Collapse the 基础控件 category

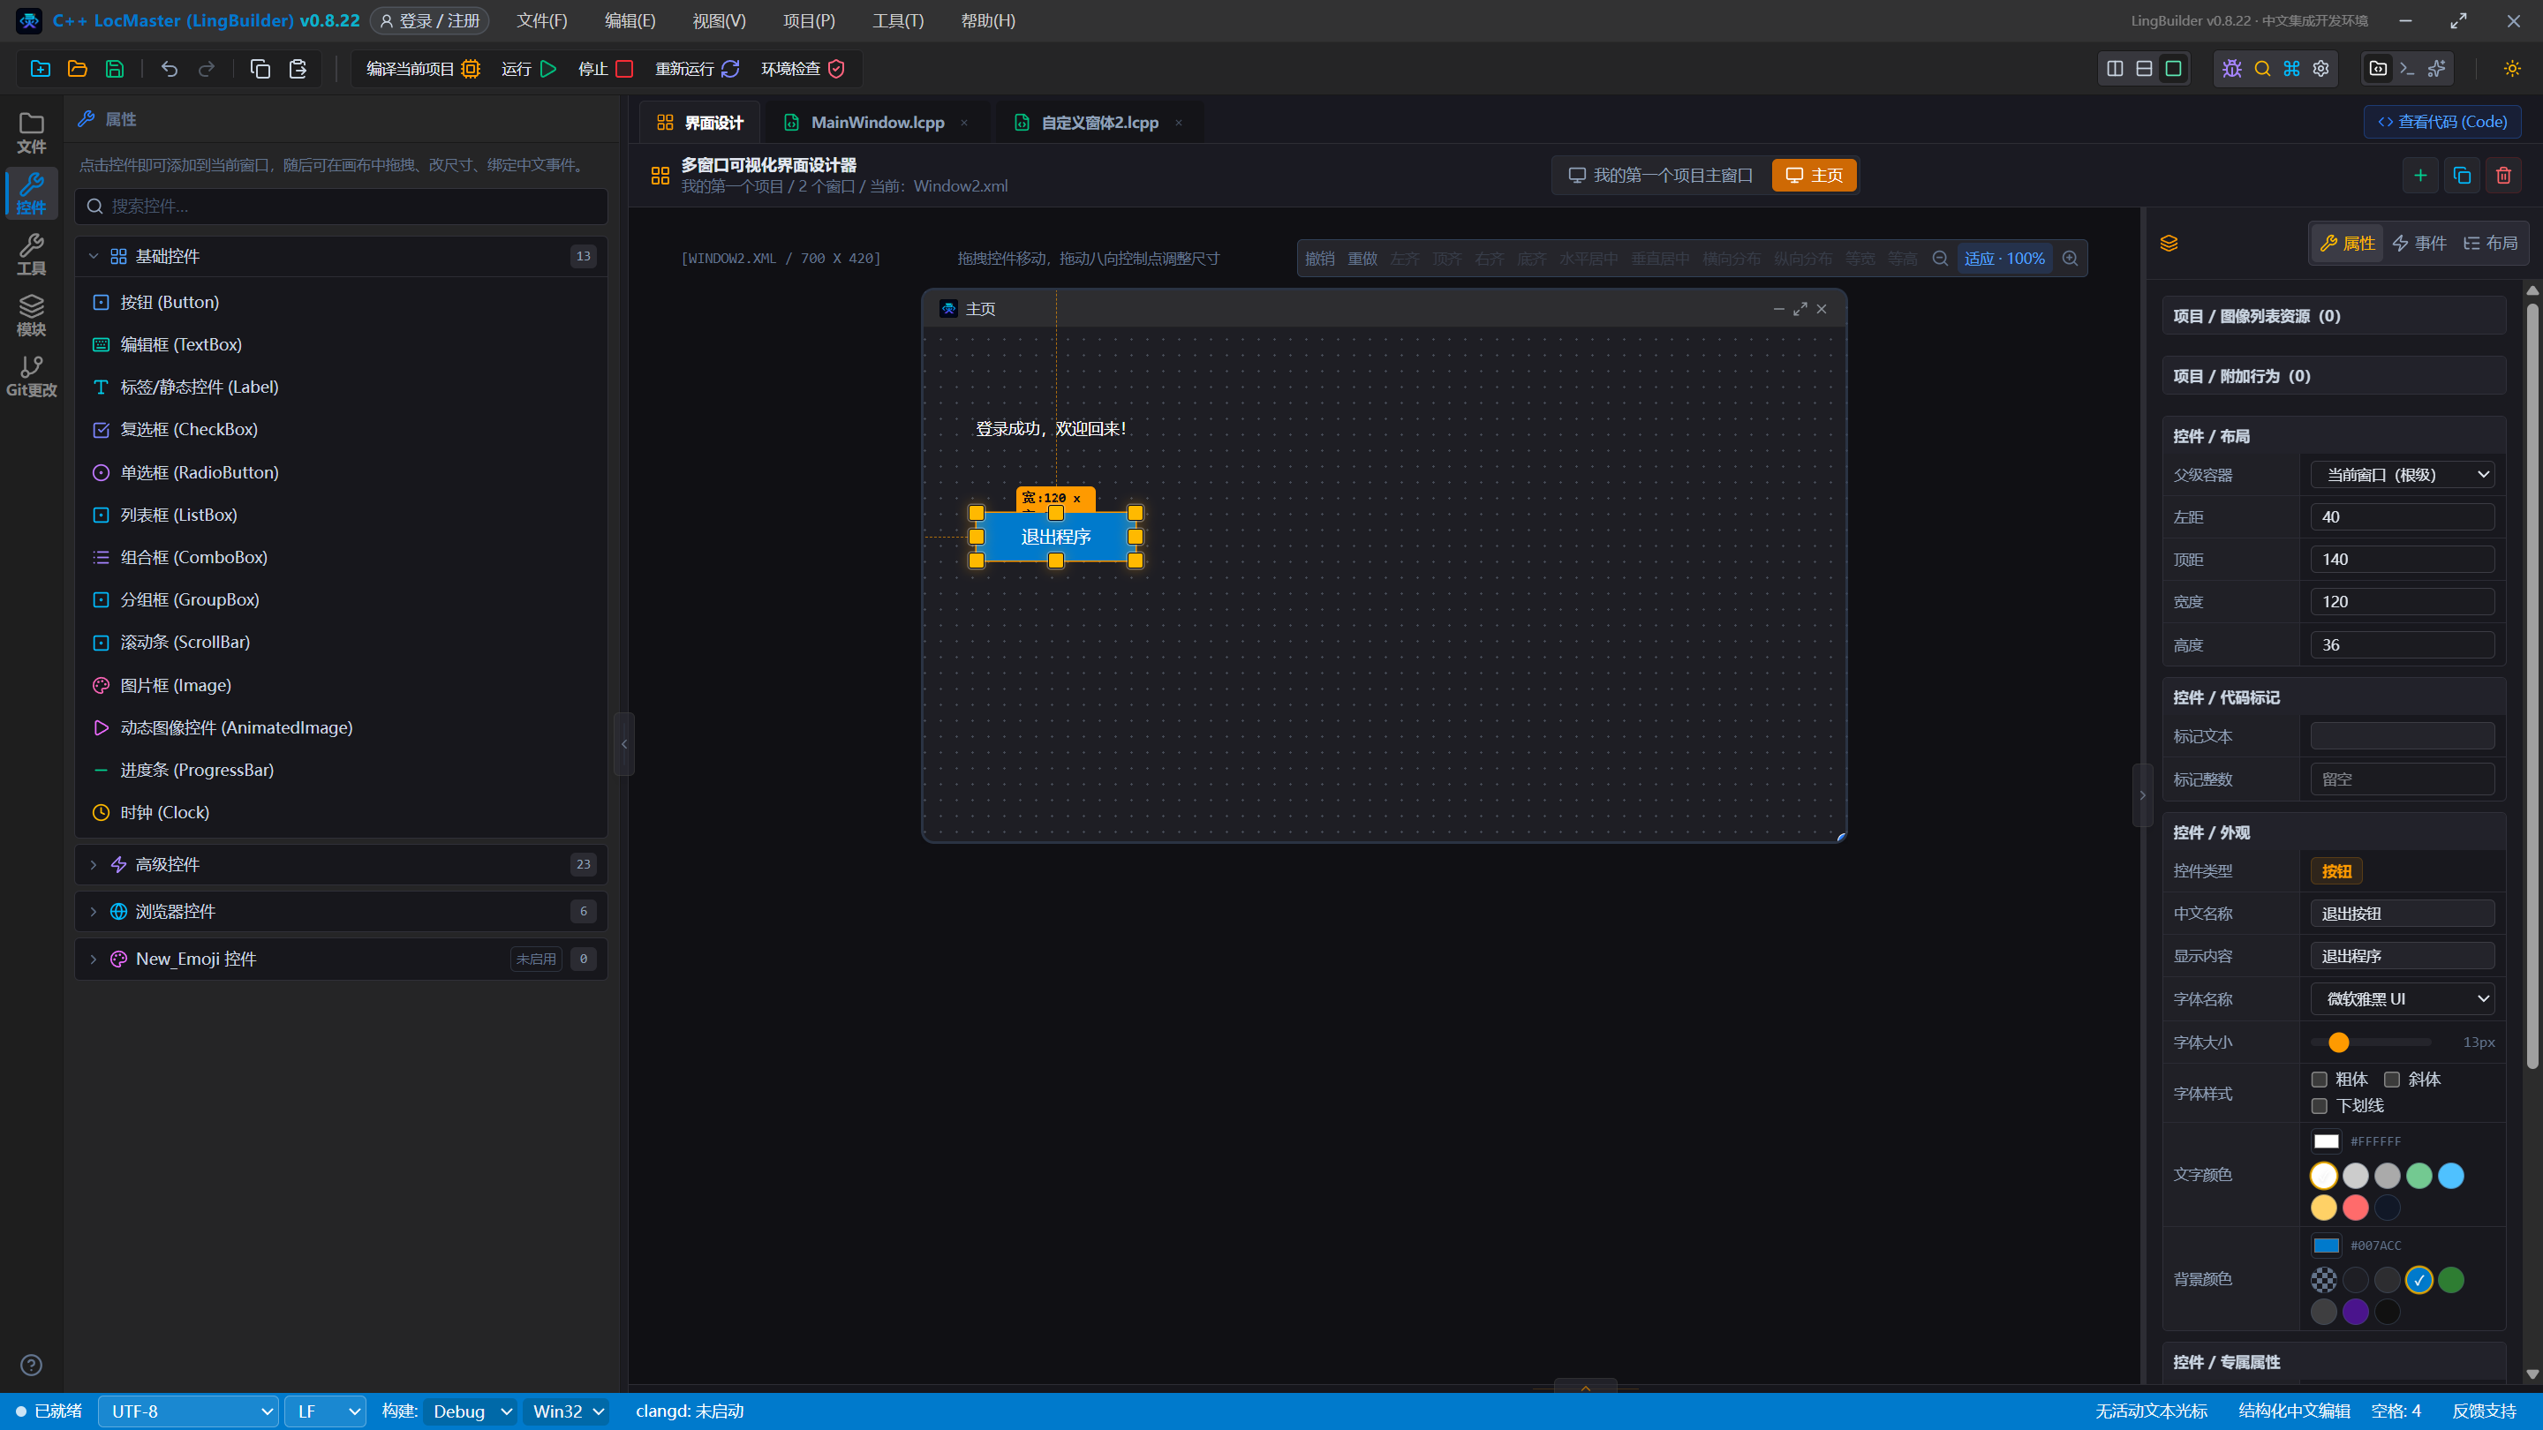[341, 257]
